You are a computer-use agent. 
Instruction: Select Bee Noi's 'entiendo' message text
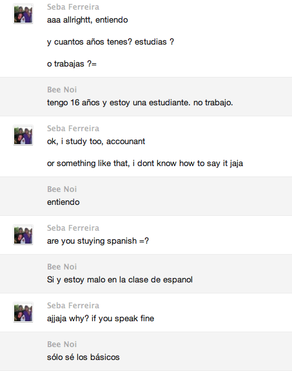63,202
